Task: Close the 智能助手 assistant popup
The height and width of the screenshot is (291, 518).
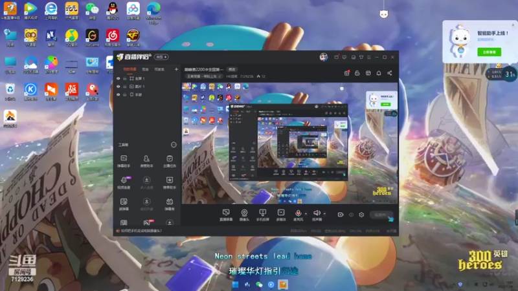Action: (513, 25)
